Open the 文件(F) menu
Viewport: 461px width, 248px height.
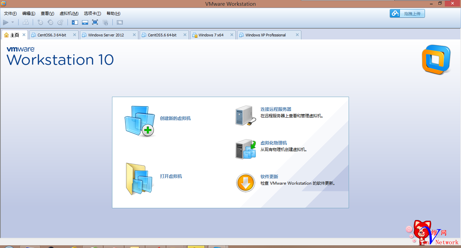coord(10,13)
